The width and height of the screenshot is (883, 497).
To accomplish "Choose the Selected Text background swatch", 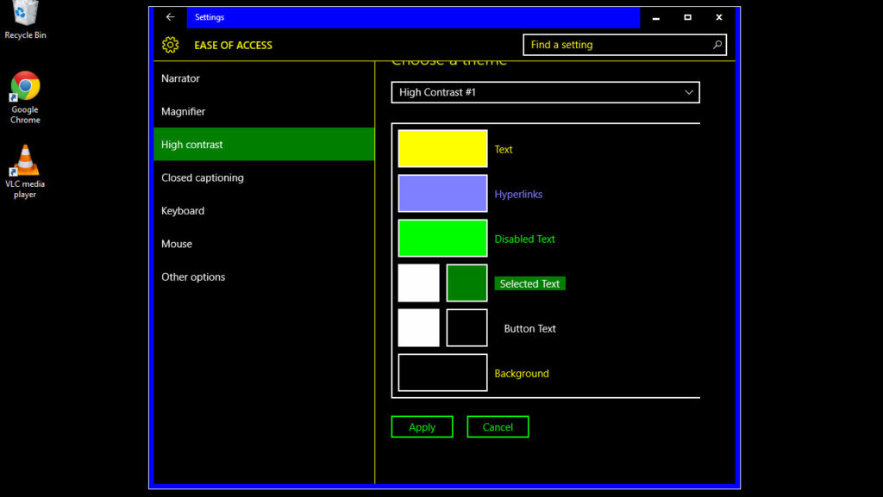I will pos(467,283).
